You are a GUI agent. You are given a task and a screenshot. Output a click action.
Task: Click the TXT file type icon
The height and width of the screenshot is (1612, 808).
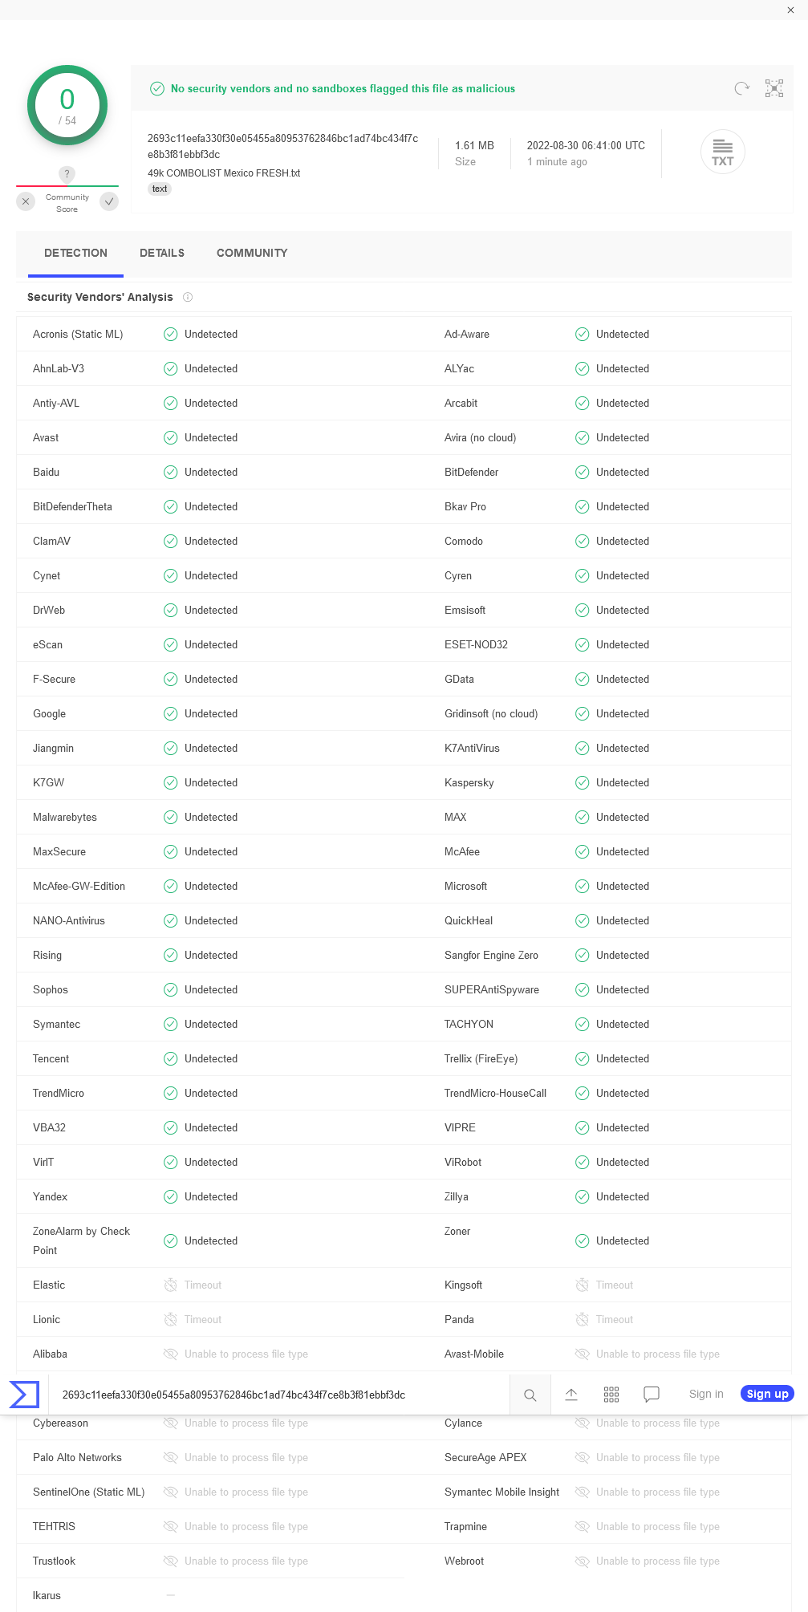coord(723,152)
